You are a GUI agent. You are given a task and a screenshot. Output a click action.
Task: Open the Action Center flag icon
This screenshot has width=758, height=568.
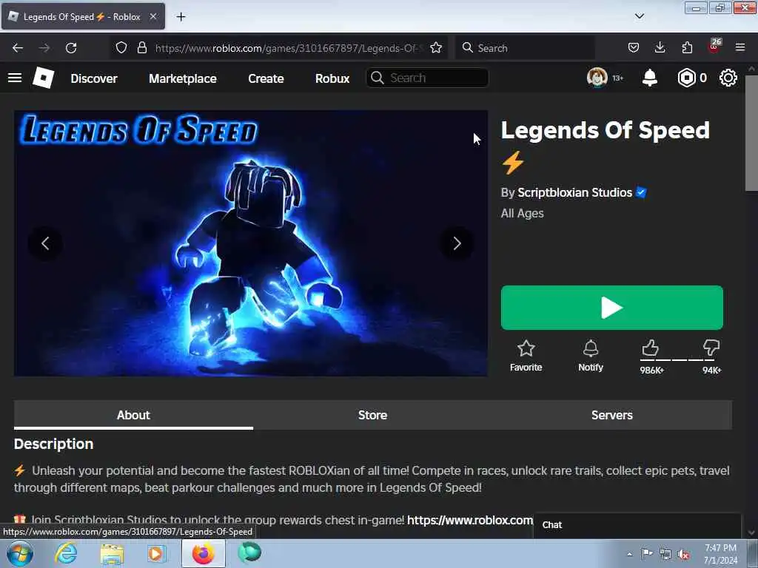[x=647, y=553]
